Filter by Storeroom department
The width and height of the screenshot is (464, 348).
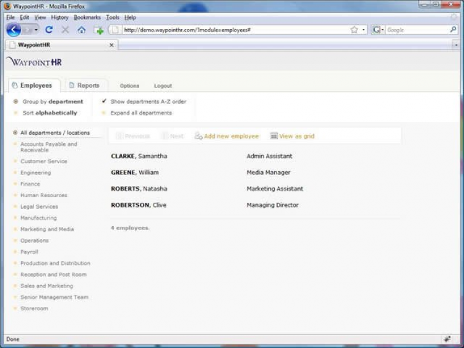pyautogui.click(x=34, y=308)
